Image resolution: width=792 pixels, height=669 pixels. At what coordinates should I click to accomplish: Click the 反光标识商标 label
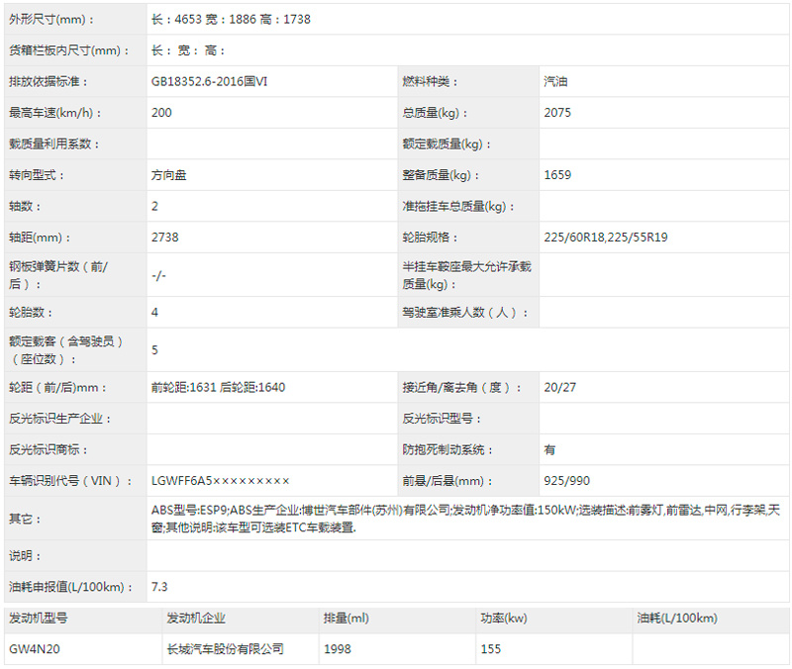pyautogui.click(x=48, y=450)
